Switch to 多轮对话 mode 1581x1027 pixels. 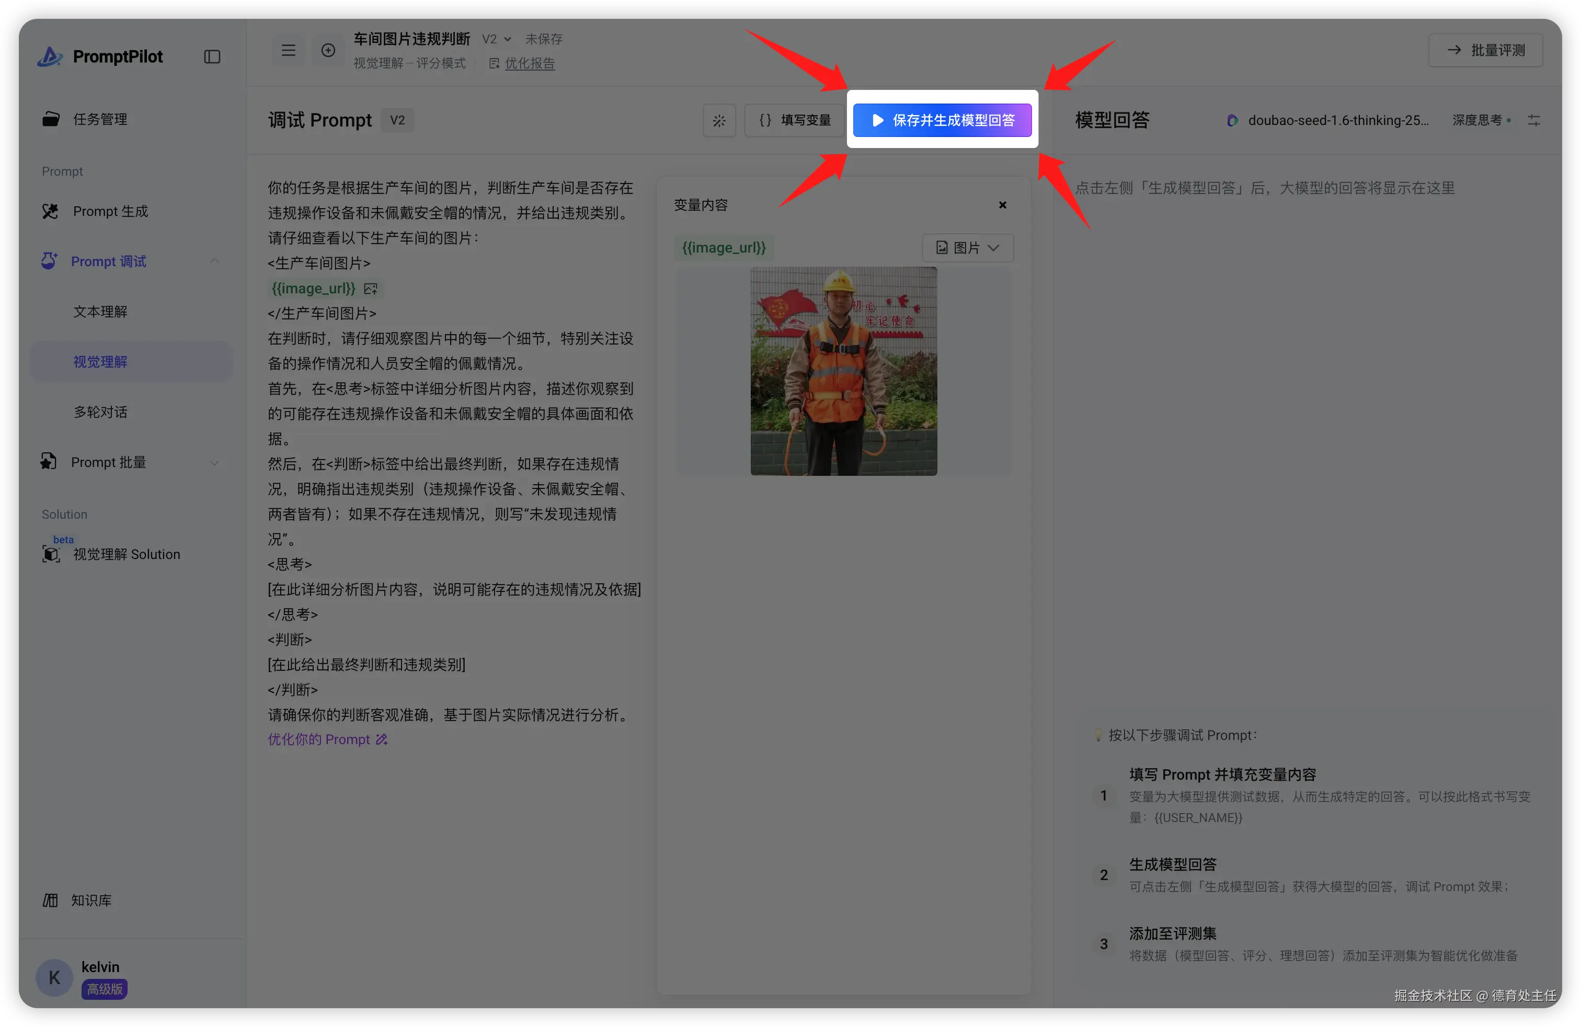click(x=100, y=412)
